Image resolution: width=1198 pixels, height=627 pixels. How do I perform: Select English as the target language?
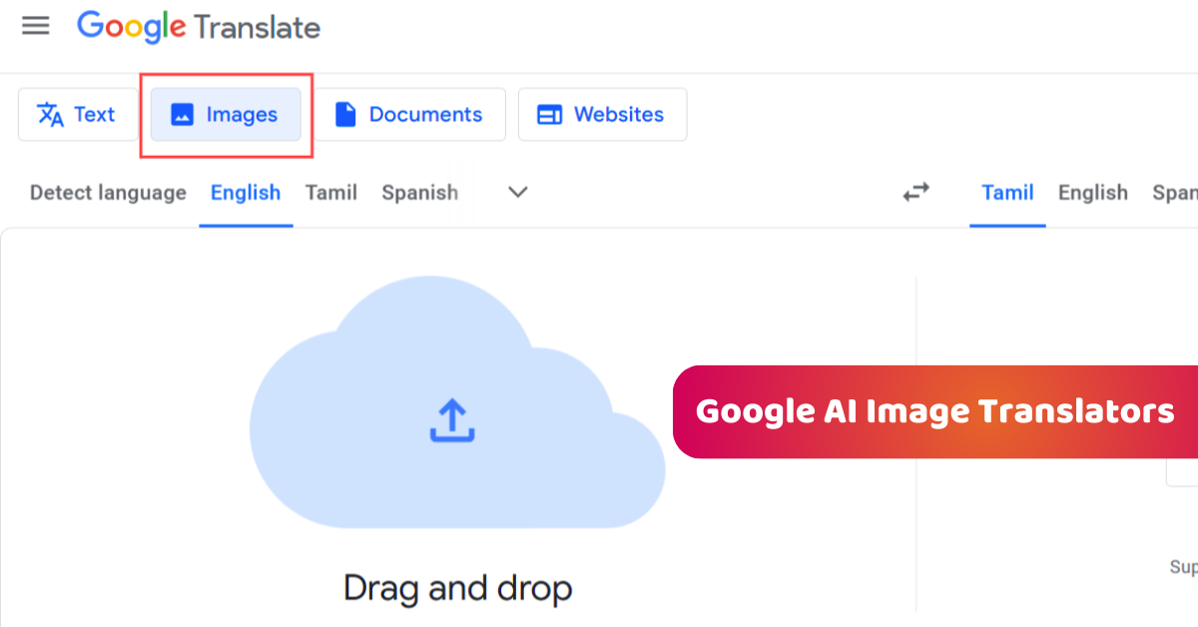[1092, 192]
